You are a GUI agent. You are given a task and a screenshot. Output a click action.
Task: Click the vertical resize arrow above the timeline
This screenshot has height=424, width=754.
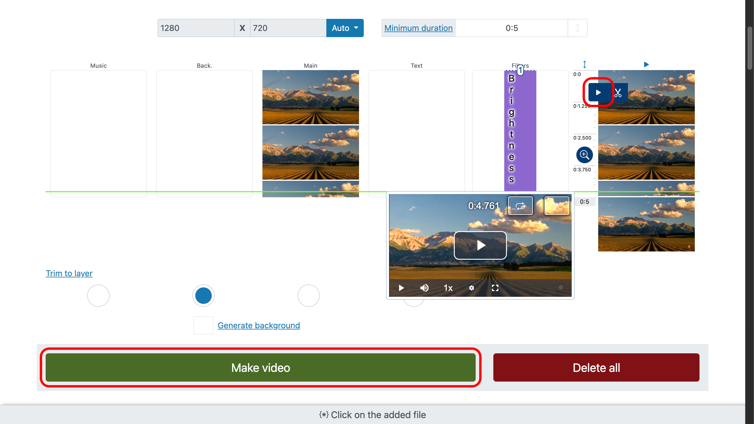[x=585, y=64]
